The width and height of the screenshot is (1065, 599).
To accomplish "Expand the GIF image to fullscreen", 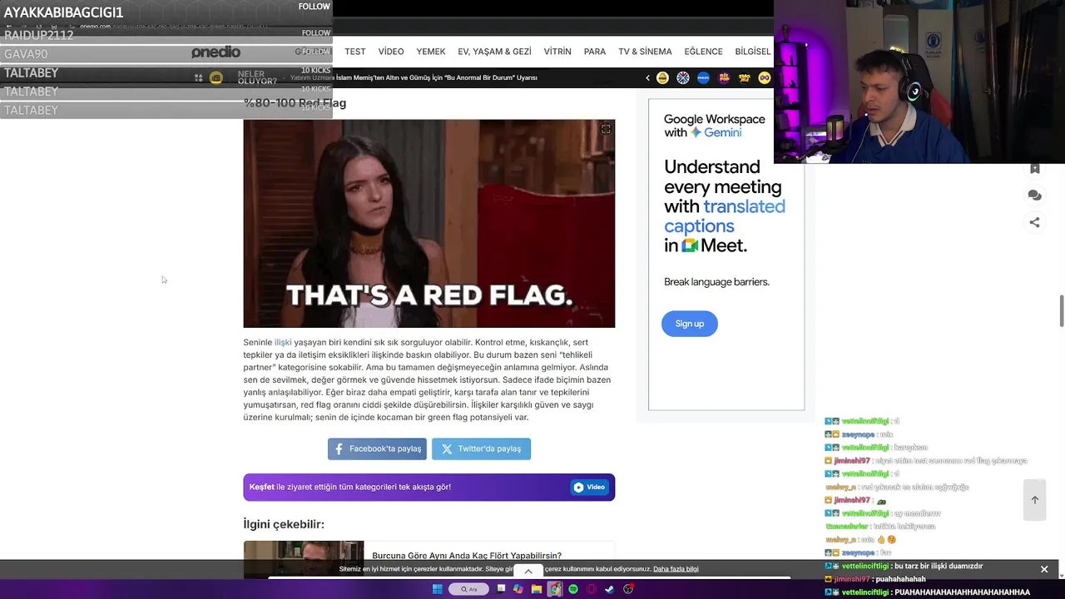I will point(606,129).
